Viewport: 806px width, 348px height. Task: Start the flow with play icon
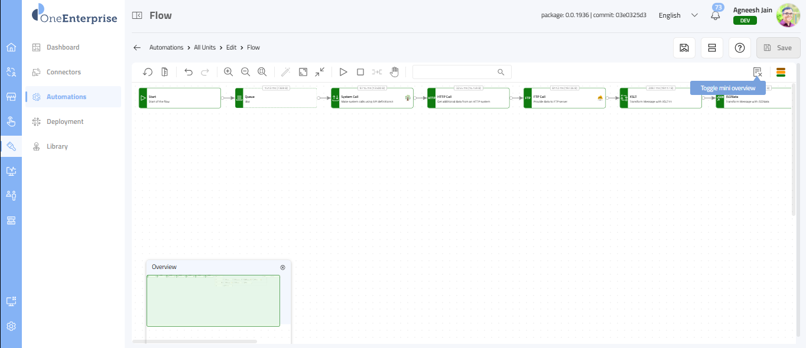pyautogui.click(x=343, y=72)
